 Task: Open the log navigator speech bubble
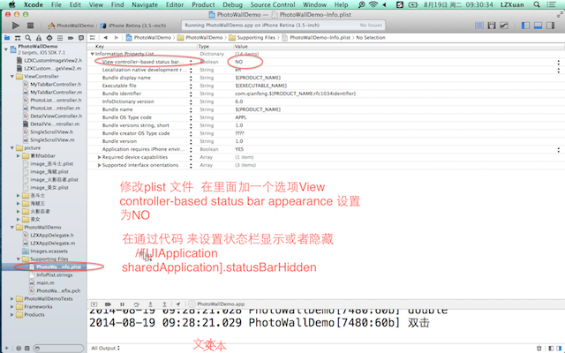81,38
